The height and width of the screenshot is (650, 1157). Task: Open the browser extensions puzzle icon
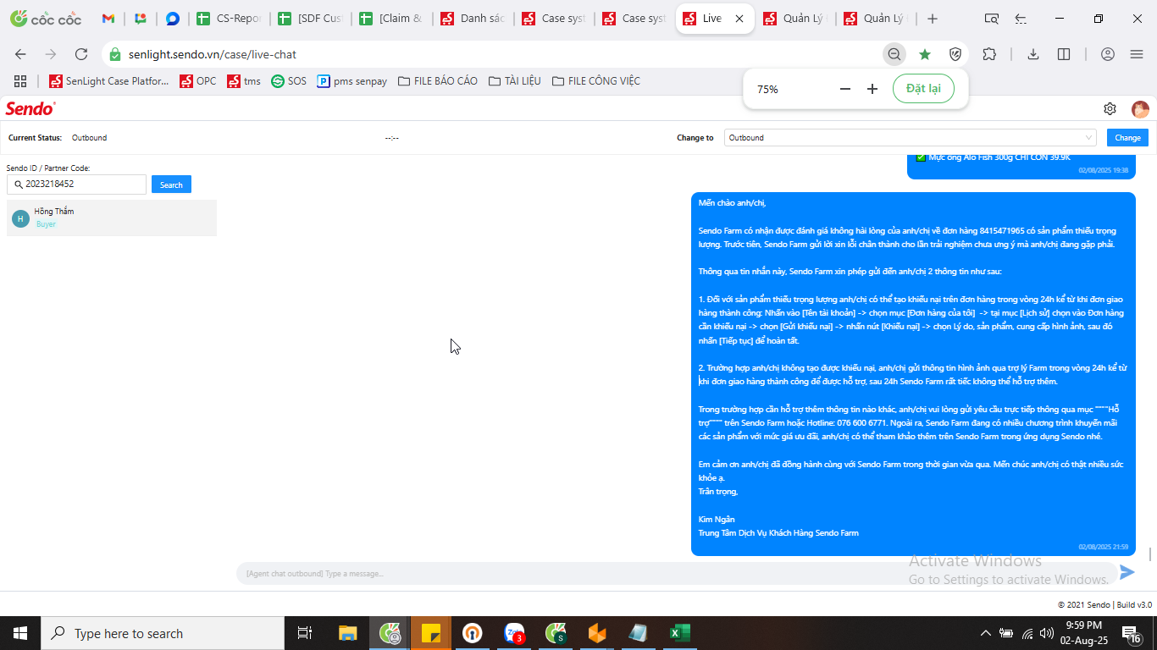click(989, 54)
